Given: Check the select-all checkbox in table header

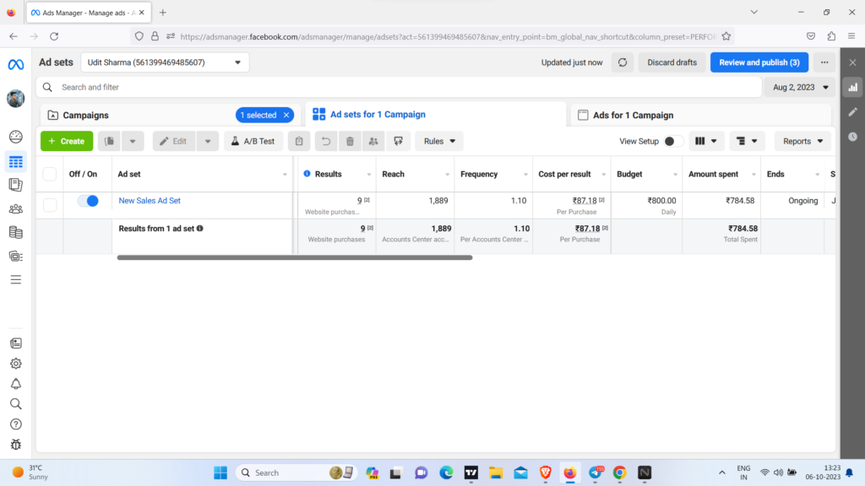Looking at the screenshot, I should [50, 174].
